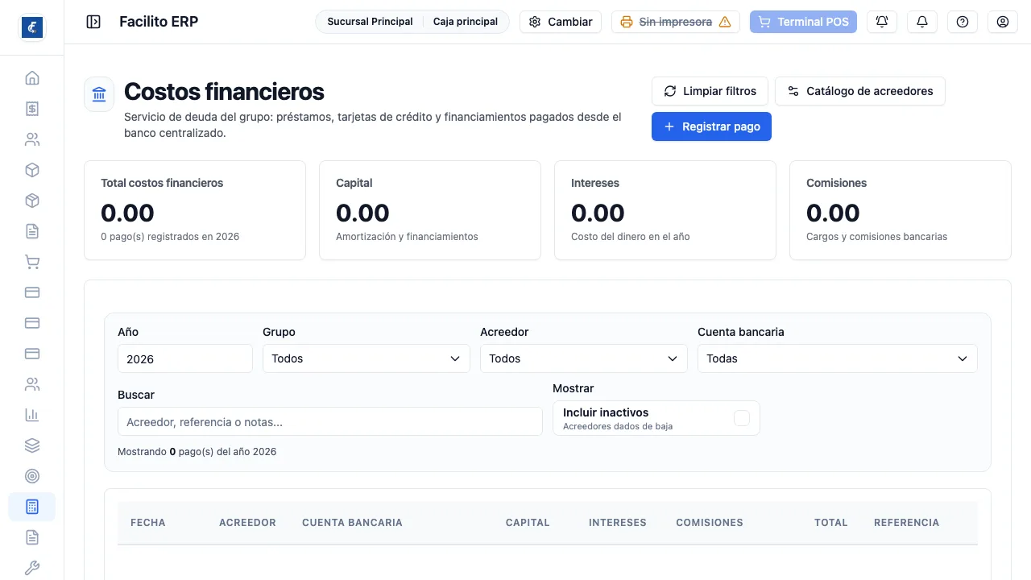Open the stacked layers sidebar icon
1031x580 pixels.
[32, 445]
